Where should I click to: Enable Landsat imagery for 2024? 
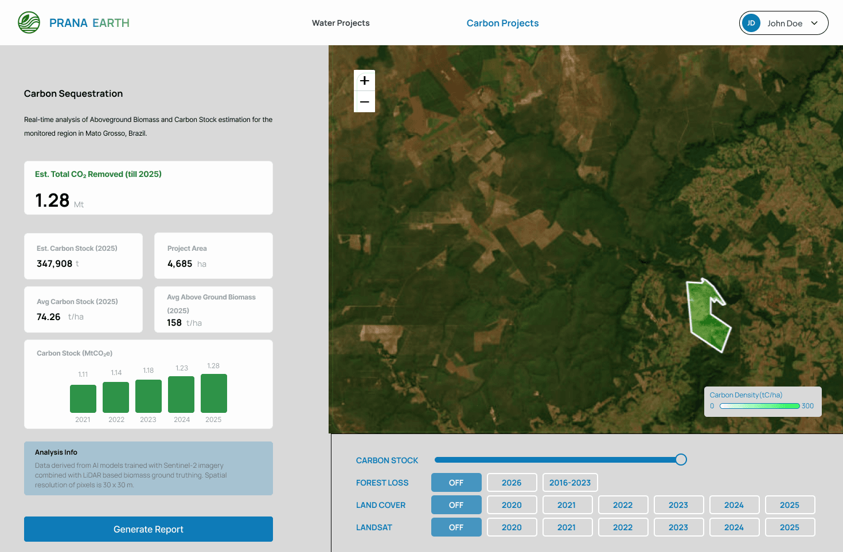point(734,527)
